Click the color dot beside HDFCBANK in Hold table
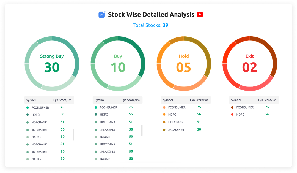The image size is (297, 173). click(164, 122)
